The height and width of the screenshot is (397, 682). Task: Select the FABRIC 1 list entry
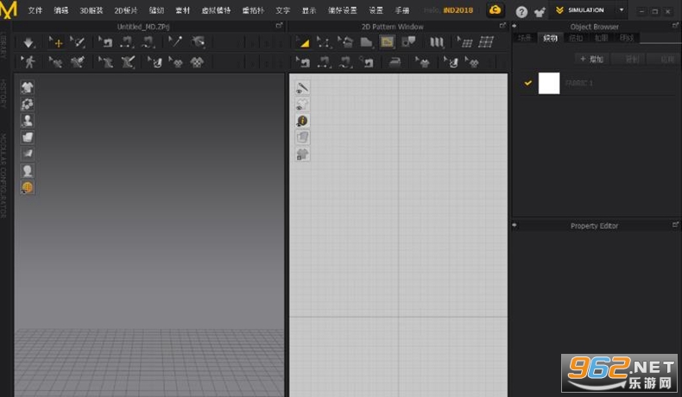[x=597, y=83]
